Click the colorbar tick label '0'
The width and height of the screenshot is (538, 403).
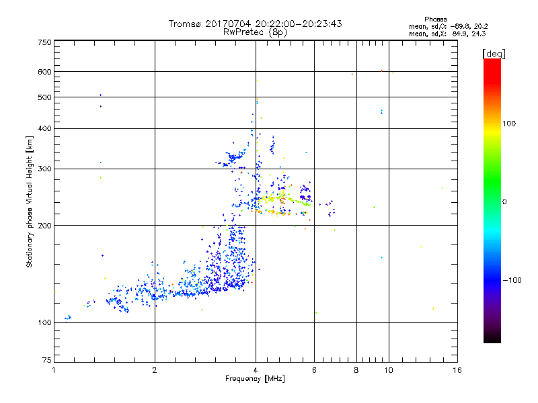[504, 202]
